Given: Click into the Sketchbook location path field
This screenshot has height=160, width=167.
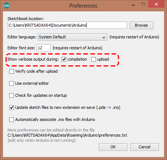Looking at the screenshot, I should [67, 25].
